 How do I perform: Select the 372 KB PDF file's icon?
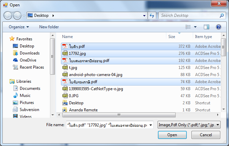tap(65, 46)
